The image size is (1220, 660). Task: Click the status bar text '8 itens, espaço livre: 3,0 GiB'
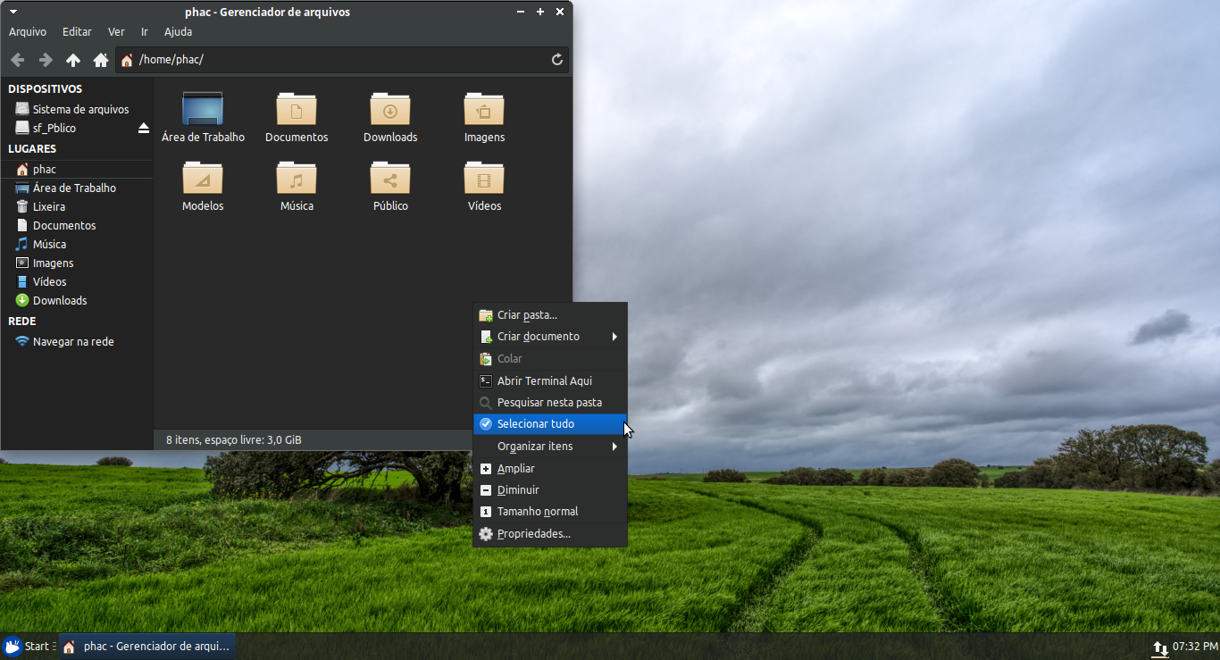[x=234, y=440]
